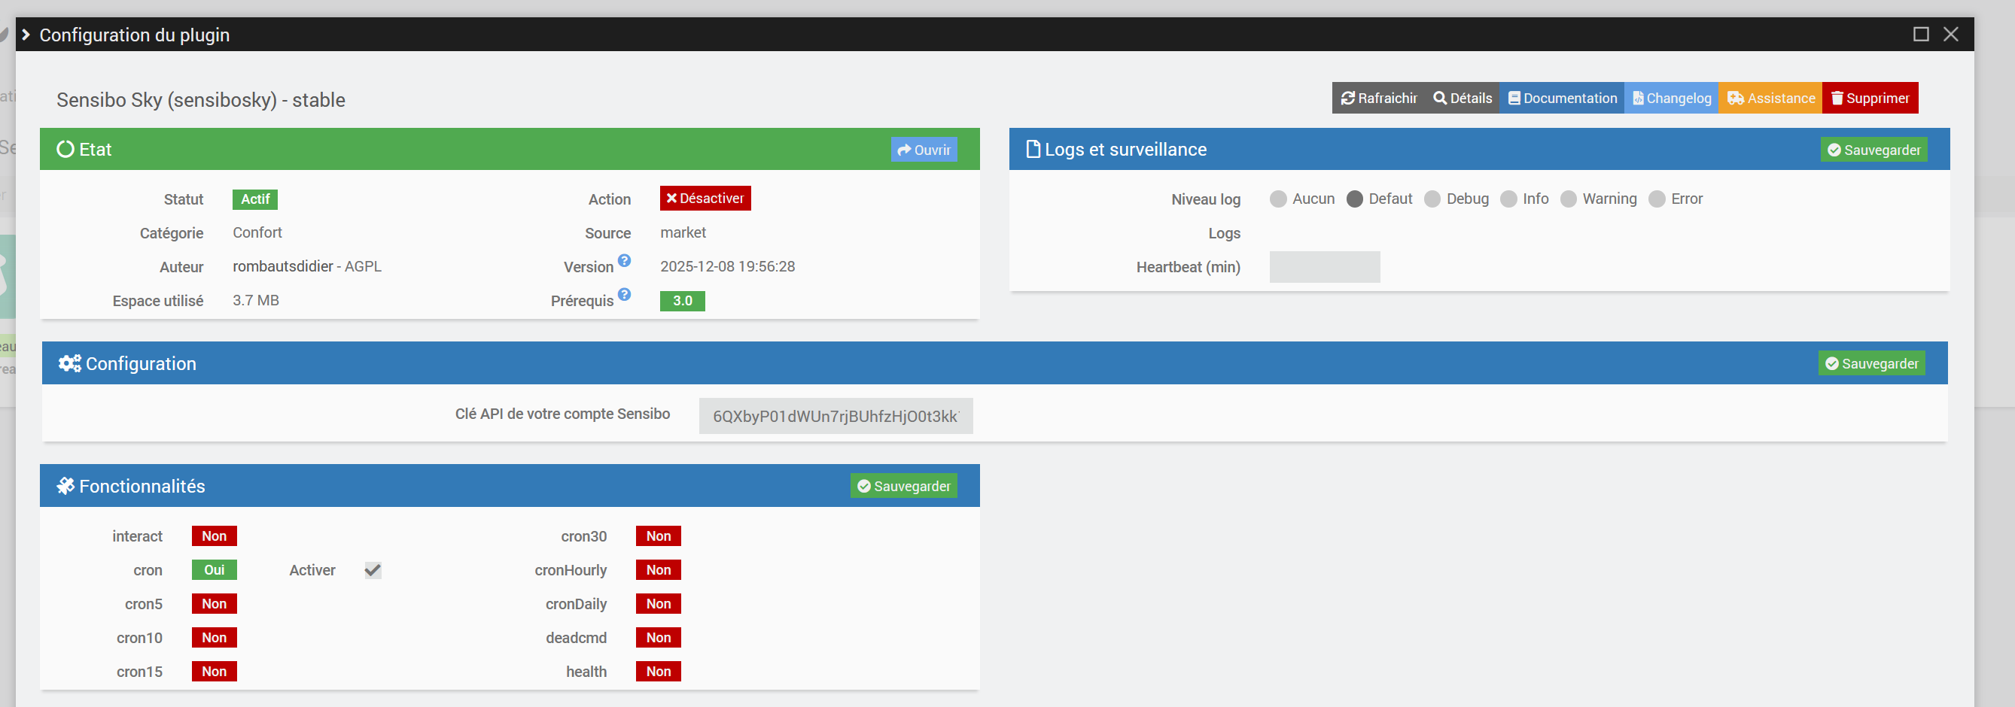Select the Debug log level
Screen dimensions: 2015x707
point(1432,199)
